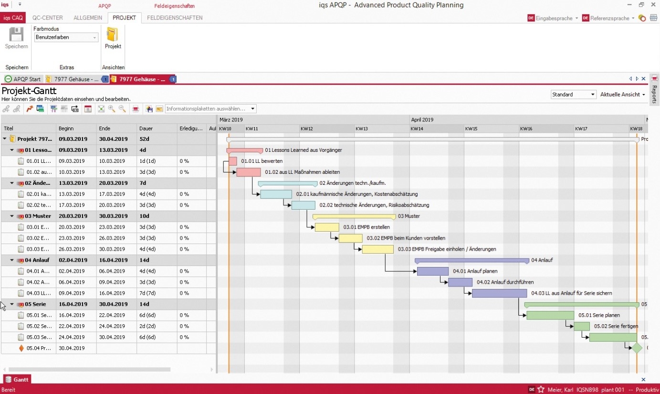
Task: Collapse the 05 Serie project group
Action: tap(11, 304)
